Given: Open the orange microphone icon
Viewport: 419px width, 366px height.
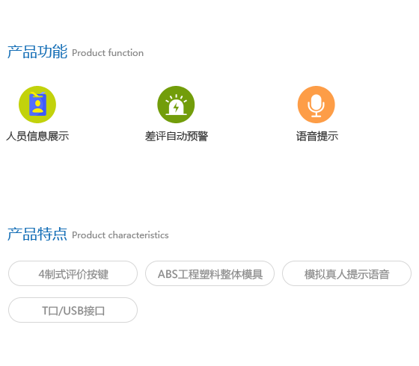Looking at the screenshot, I should tap(316, 105).
